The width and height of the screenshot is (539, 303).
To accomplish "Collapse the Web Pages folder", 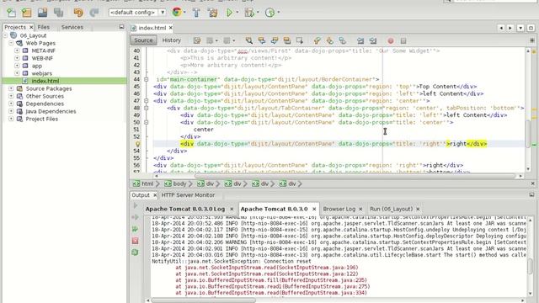I will (11, 43).
